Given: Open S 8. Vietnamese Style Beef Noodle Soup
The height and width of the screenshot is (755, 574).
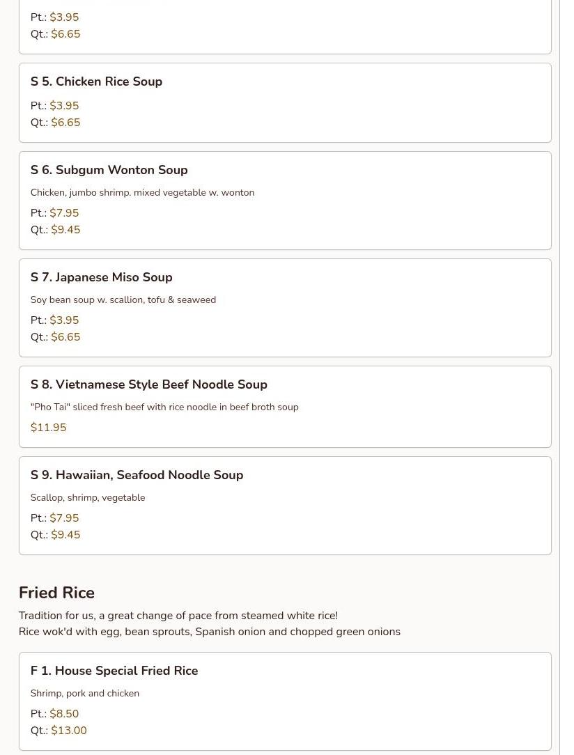Looking at the screenshot, I should point(148,384).
